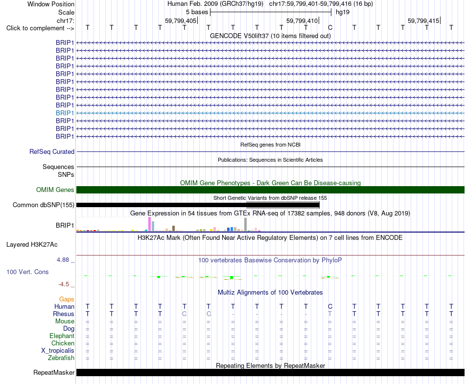The height and width of the screenshot is (384, 465).
Task: Click BRIP1 label beside GTEx expression chart
Action: tap(65, 225)
